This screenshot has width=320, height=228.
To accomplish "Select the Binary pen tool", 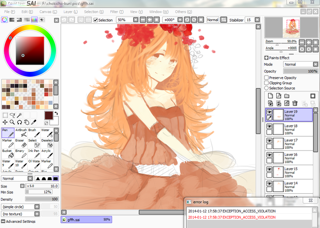I will click(x=21, y=154).
